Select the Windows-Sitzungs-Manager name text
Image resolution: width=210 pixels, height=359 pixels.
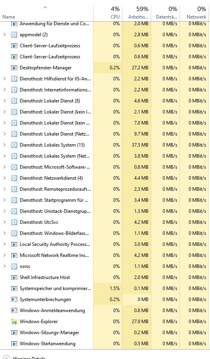pyautogui.click(x=49, y=333)
